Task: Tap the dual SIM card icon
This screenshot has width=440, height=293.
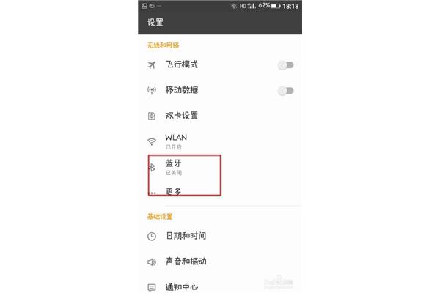Action: 152,116
